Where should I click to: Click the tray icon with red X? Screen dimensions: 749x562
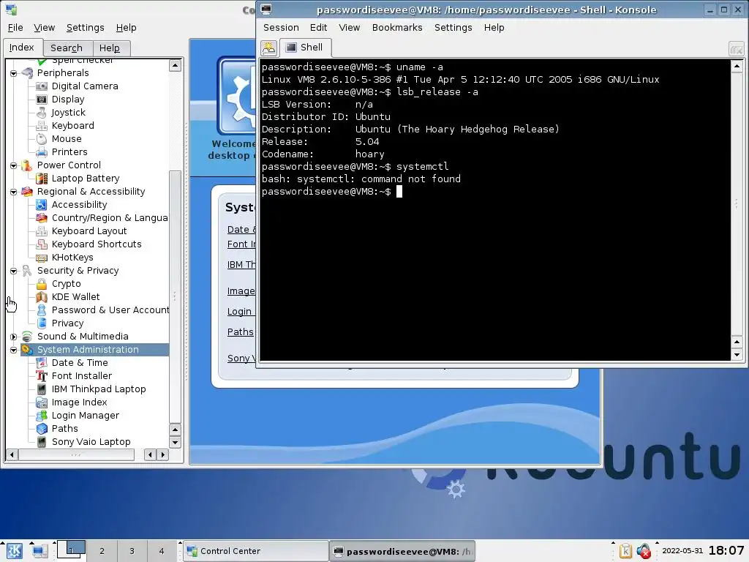644,551
